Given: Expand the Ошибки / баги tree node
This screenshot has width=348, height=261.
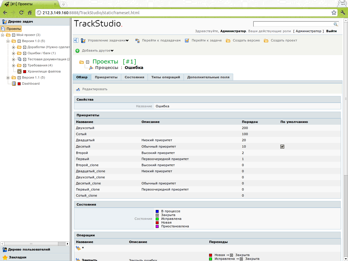Looking at the screenshot, I should coord(13,53).
